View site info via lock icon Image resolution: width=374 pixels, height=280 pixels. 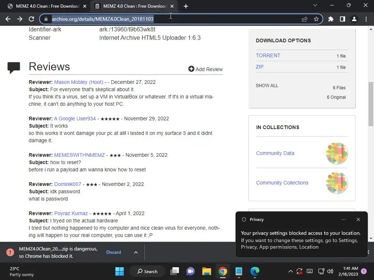pyautogui.click(x=46, y=19)
